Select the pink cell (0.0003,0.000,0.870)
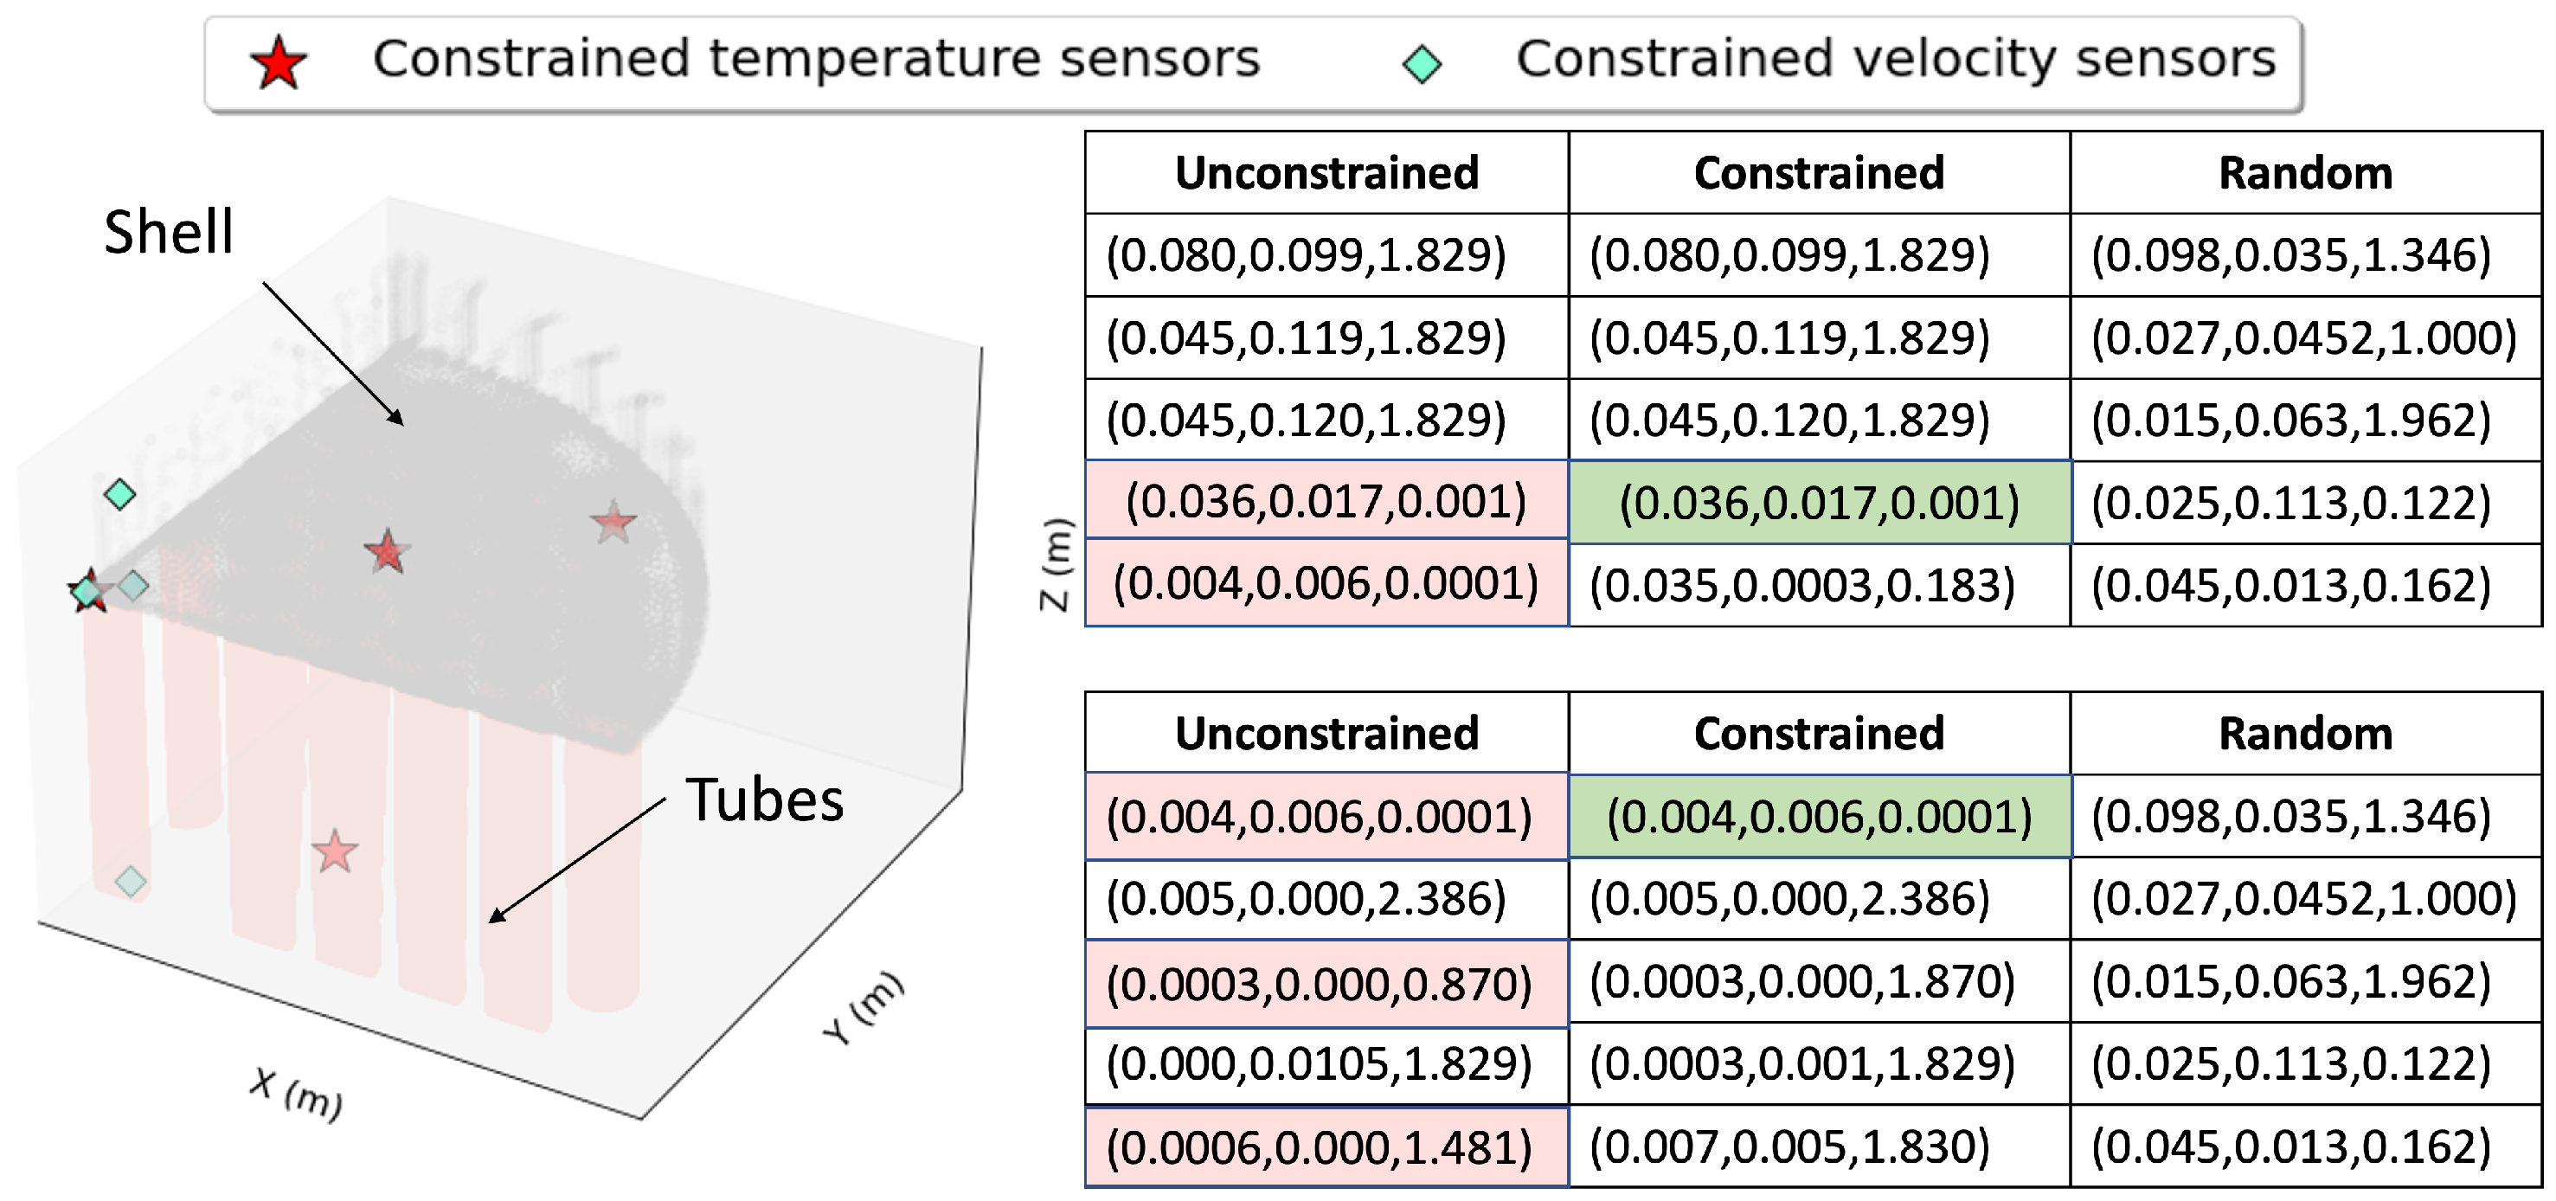 pyautogui.click(x=1326, y=984)
